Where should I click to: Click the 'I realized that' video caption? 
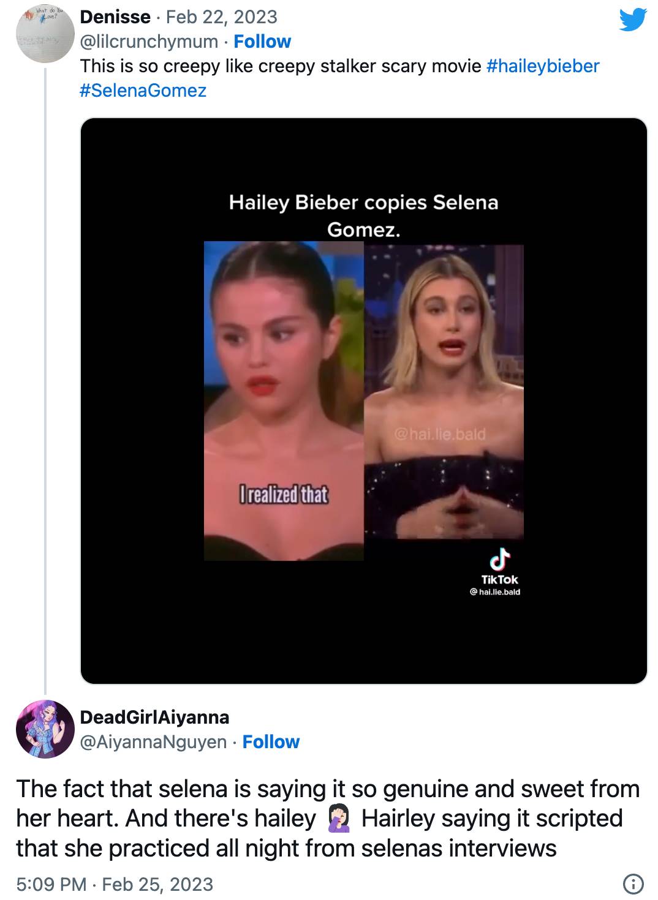(x=283, y=493)
